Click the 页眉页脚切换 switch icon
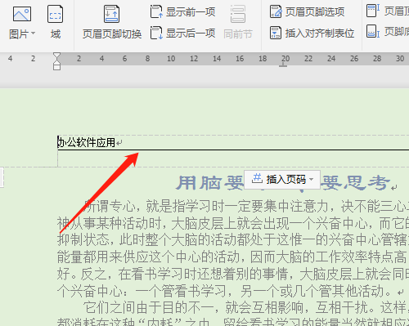 tap(112, 14)
